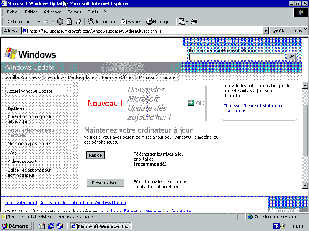Click the Stop loading icon

pyautogui.click(x=60, y=22)
